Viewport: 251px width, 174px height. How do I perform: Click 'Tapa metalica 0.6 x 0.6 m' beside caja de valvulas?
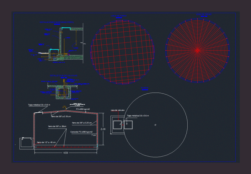pyautogui.click(x=138, y=116)
